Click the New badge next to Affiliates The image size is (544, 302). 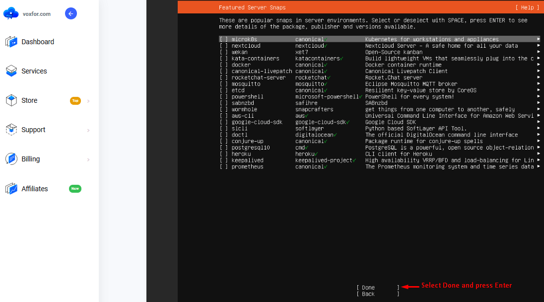click(74, 189)
